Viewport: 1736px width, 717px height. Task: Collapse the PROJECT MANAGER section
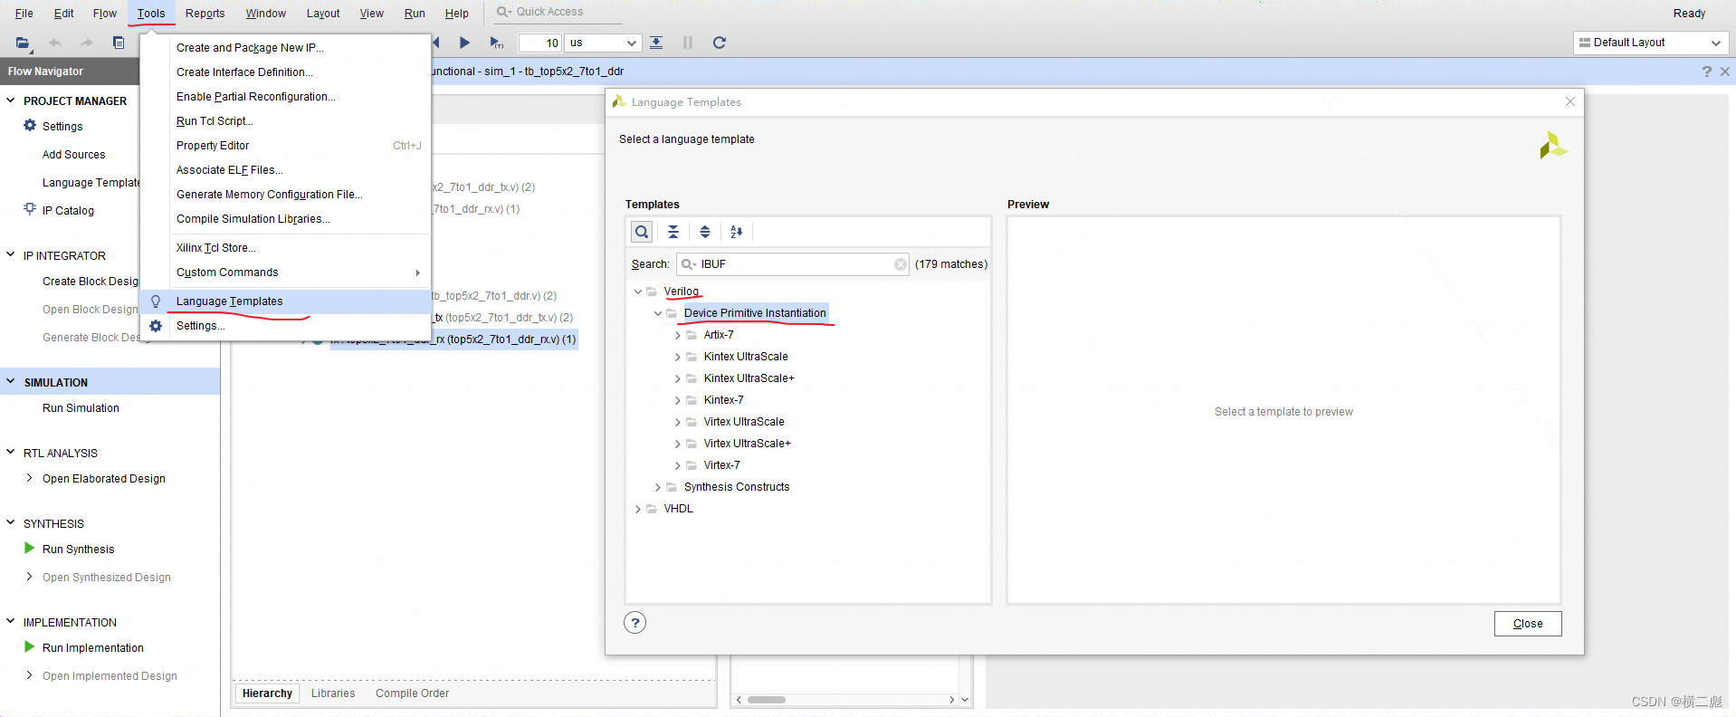click(x=11, y=100)
